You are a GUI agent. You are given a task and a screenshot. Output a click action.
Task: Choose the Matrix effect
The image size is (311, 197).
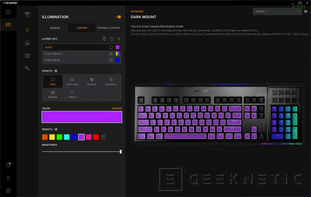pos(72,94)
